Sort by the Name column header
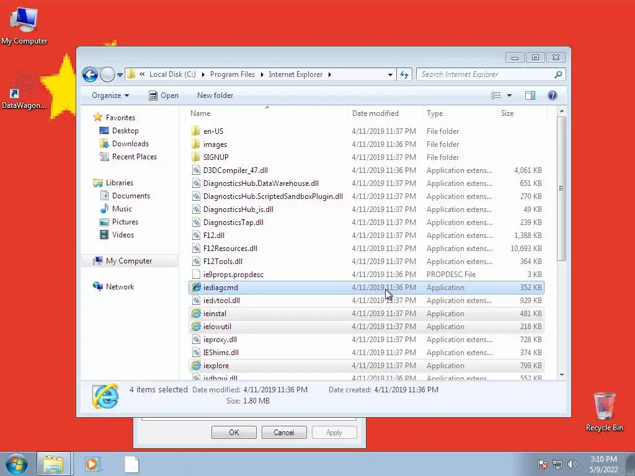The image size is (635, 476). click(x=267, y=113)
